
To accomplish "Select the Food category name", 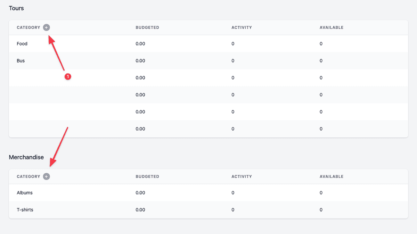I will point(22,44).
